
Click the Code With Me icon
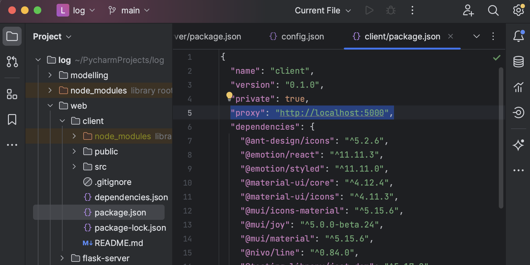tap(468, 10)
